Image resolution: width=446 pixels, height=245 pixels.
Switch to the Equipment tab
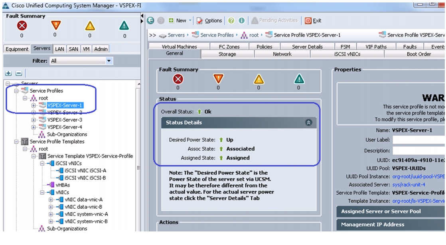pyautogui.click(x=17, y=49)
